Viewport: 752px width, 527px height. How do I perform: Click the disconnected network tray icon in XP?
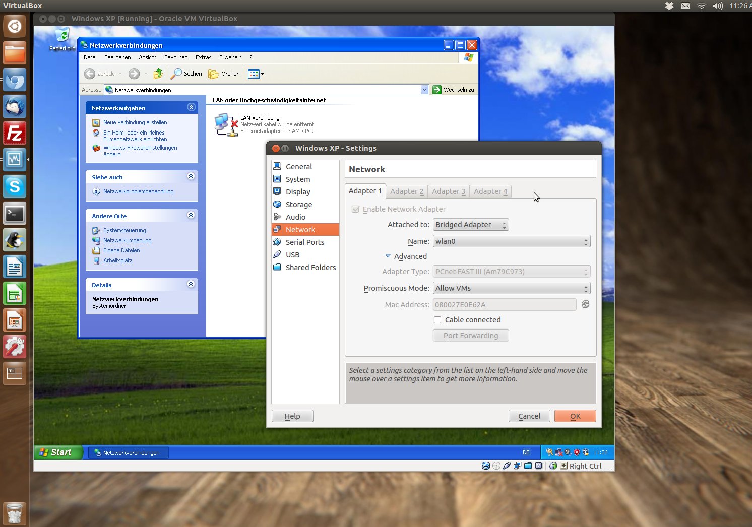(558, 452)
